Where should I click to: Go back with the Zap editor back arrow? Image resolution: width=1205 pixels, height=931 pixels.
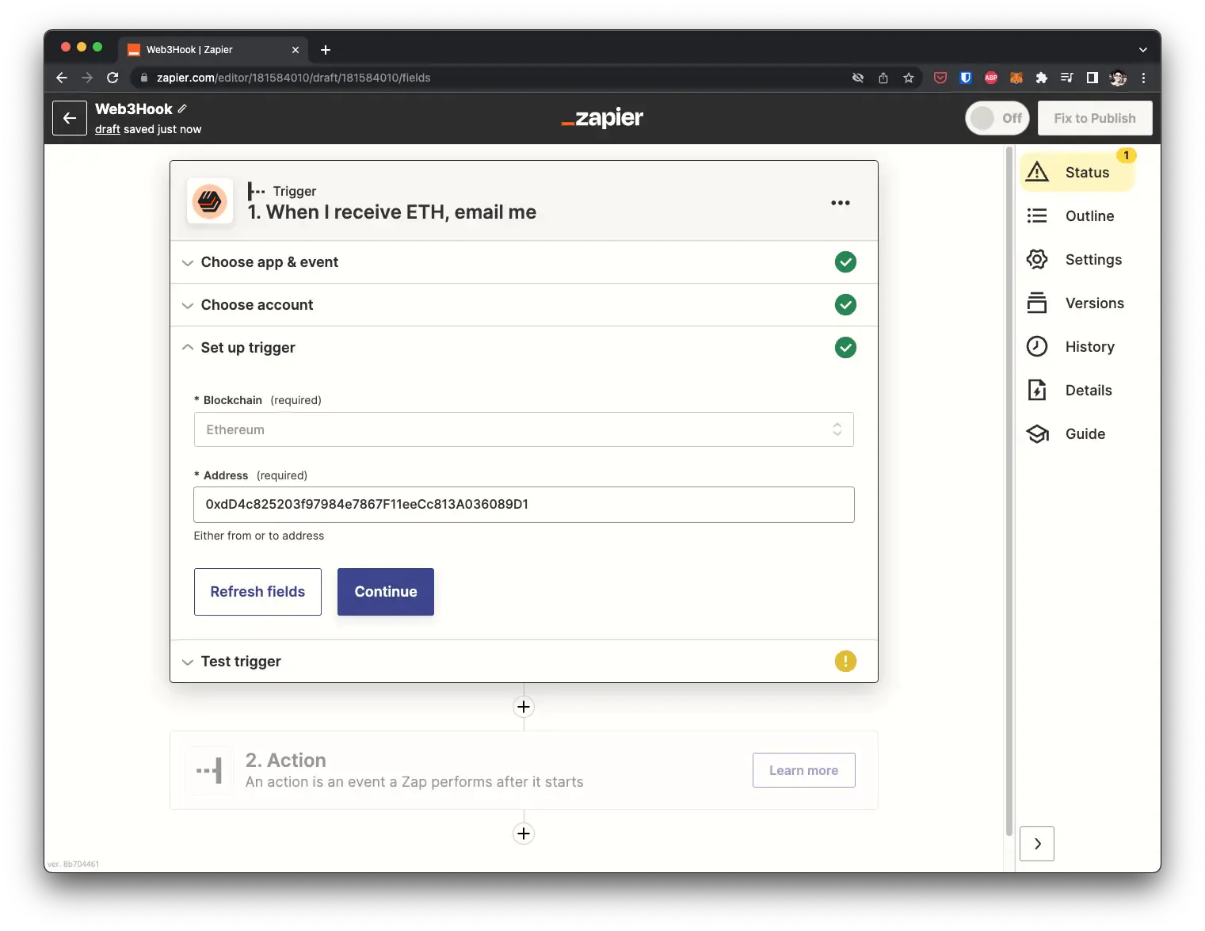click(70, 118)
